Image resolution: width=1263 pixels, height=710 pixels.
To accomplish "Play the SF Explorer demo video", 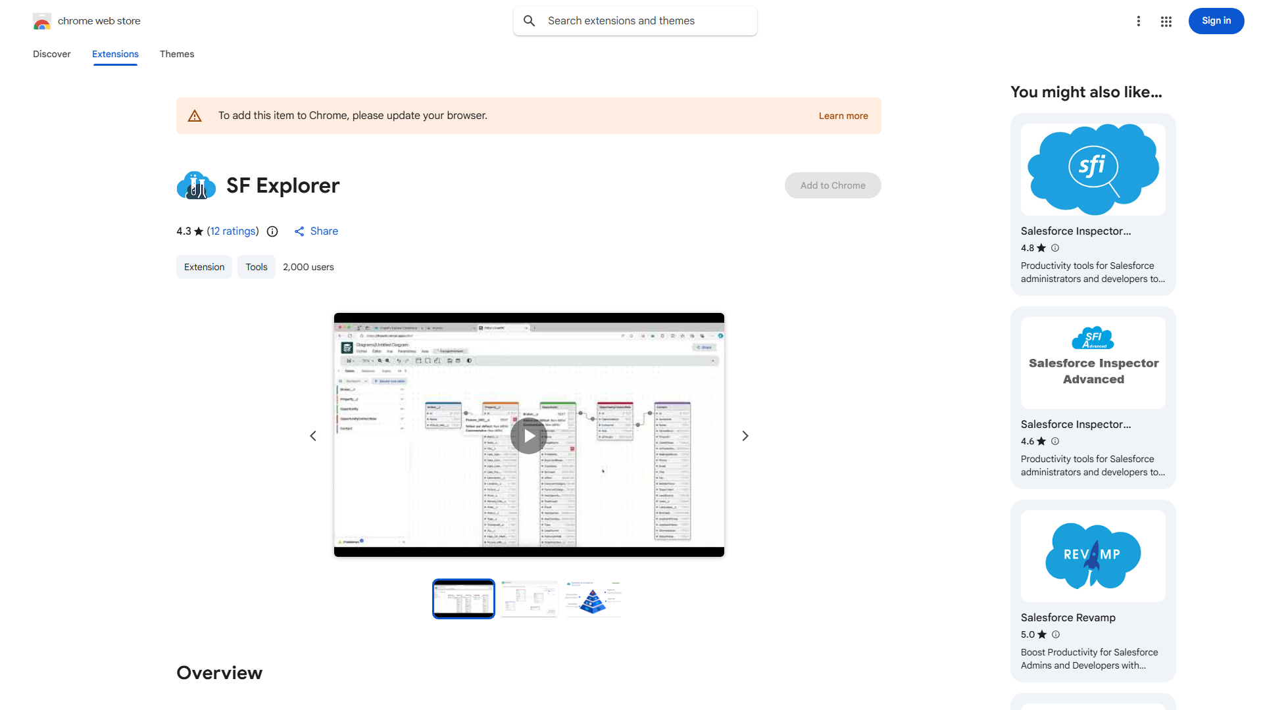I will coord(528,435).
